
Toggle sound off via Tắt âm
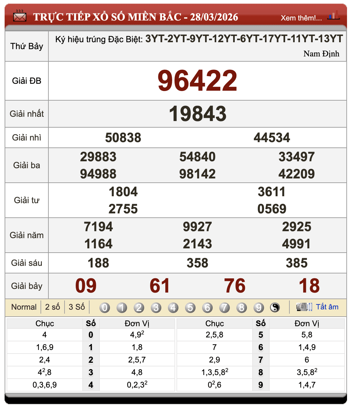click(328, 307)
